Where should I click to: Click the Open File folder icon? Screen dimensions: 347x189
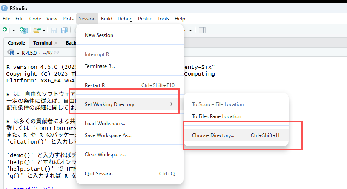(x=37, y=30)
